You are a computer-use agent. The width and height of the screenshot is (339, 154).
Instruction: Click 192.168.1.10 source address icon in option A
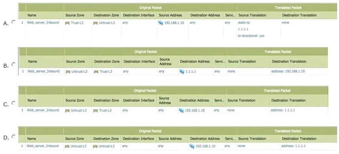(x=160, y=23)
